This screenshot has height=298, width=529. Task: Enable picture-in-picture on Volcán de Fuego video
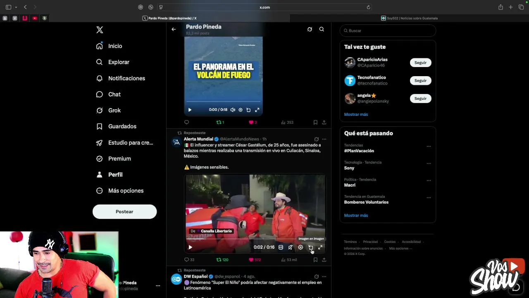tap(248, 110)
